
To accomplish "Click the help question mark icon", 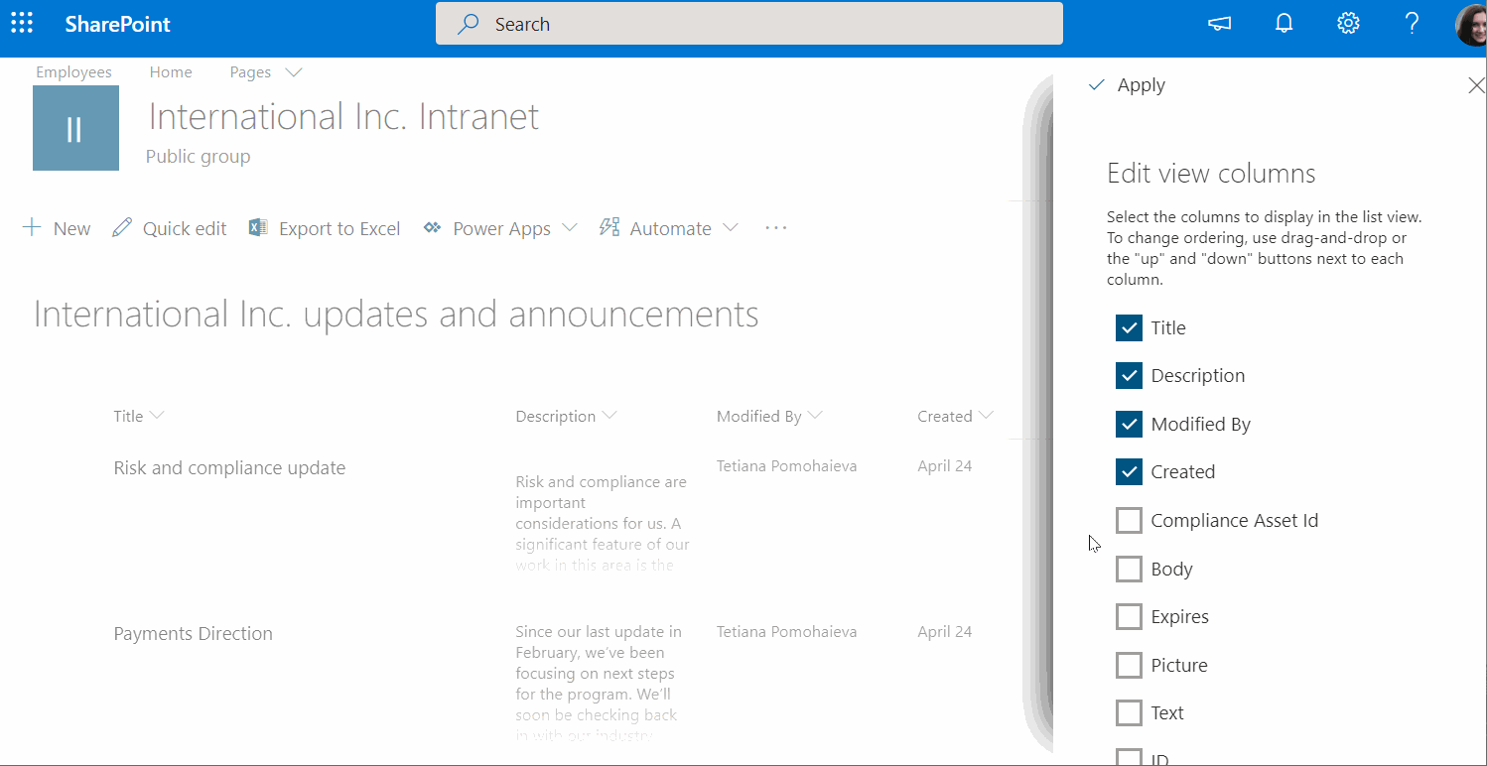I will click(x=1412, y=22).
